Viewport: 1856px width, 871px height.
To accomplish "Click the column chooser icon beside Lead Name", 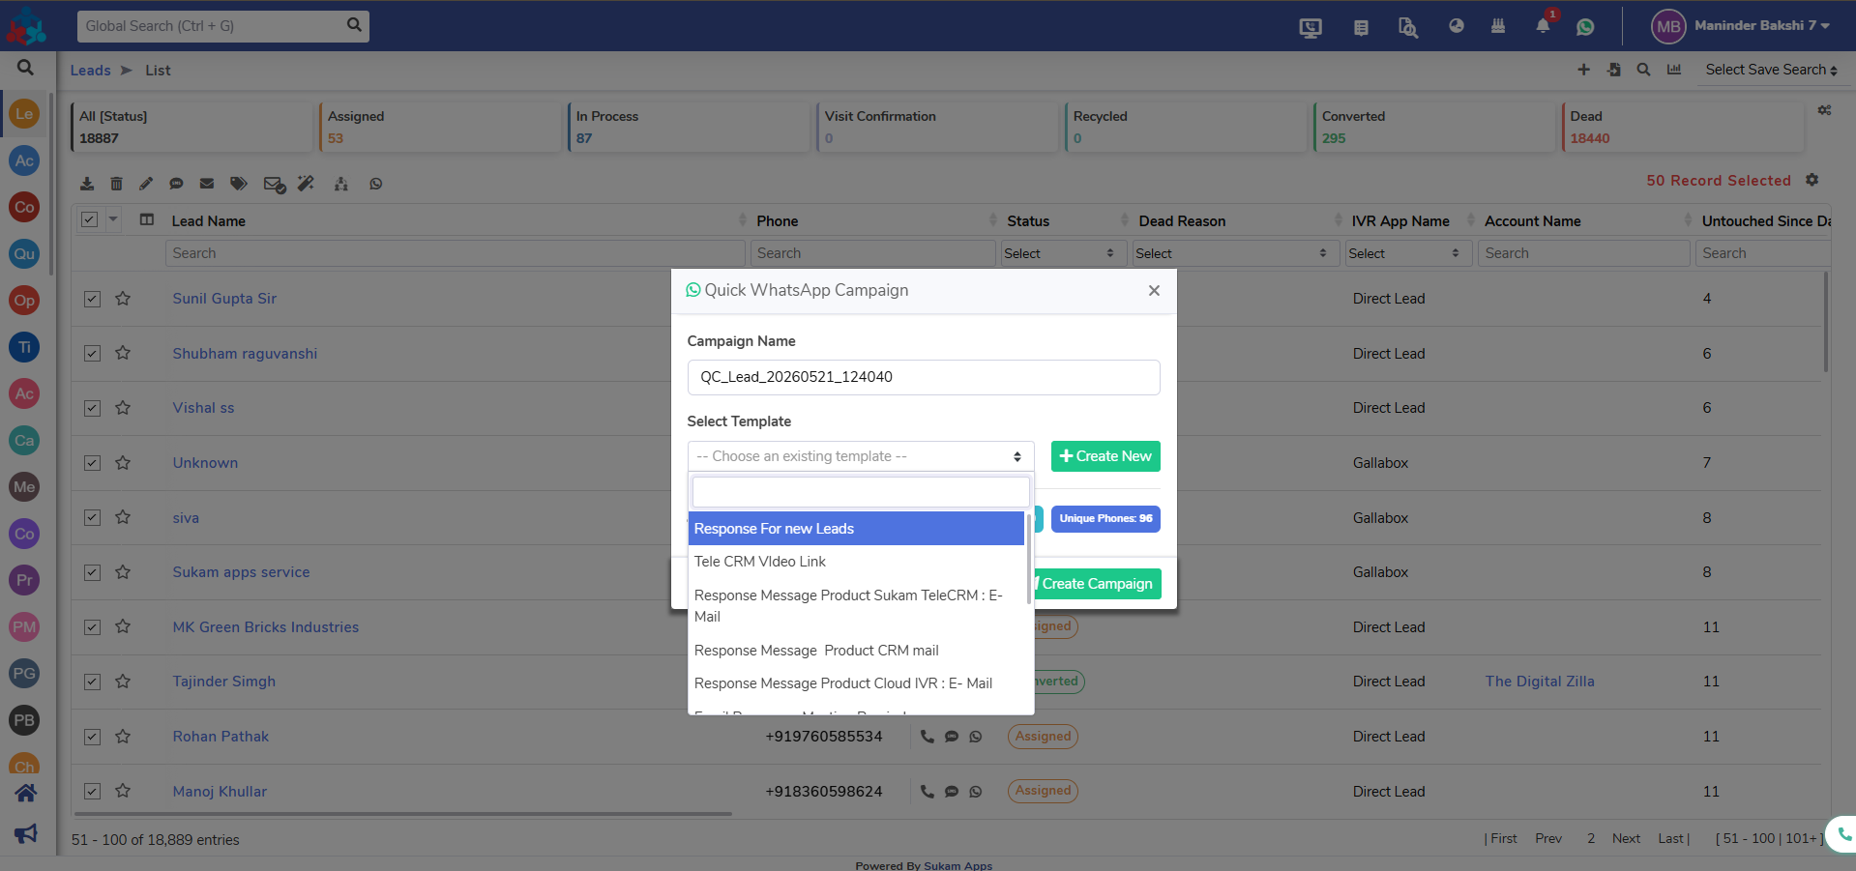I will (147, 219).
